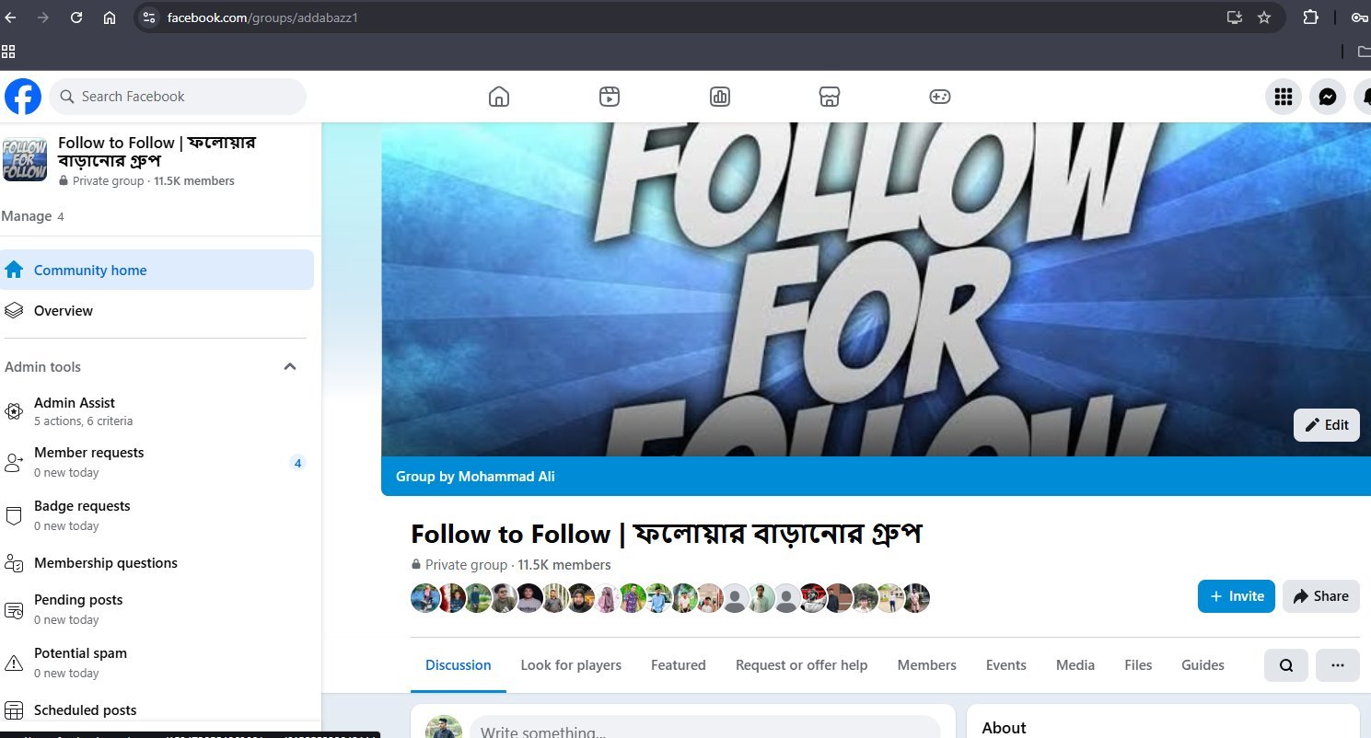Select the Guides tab
Image resolution: width=1371 pixels, height=738 pixels.
click(x=1203, y=665)
